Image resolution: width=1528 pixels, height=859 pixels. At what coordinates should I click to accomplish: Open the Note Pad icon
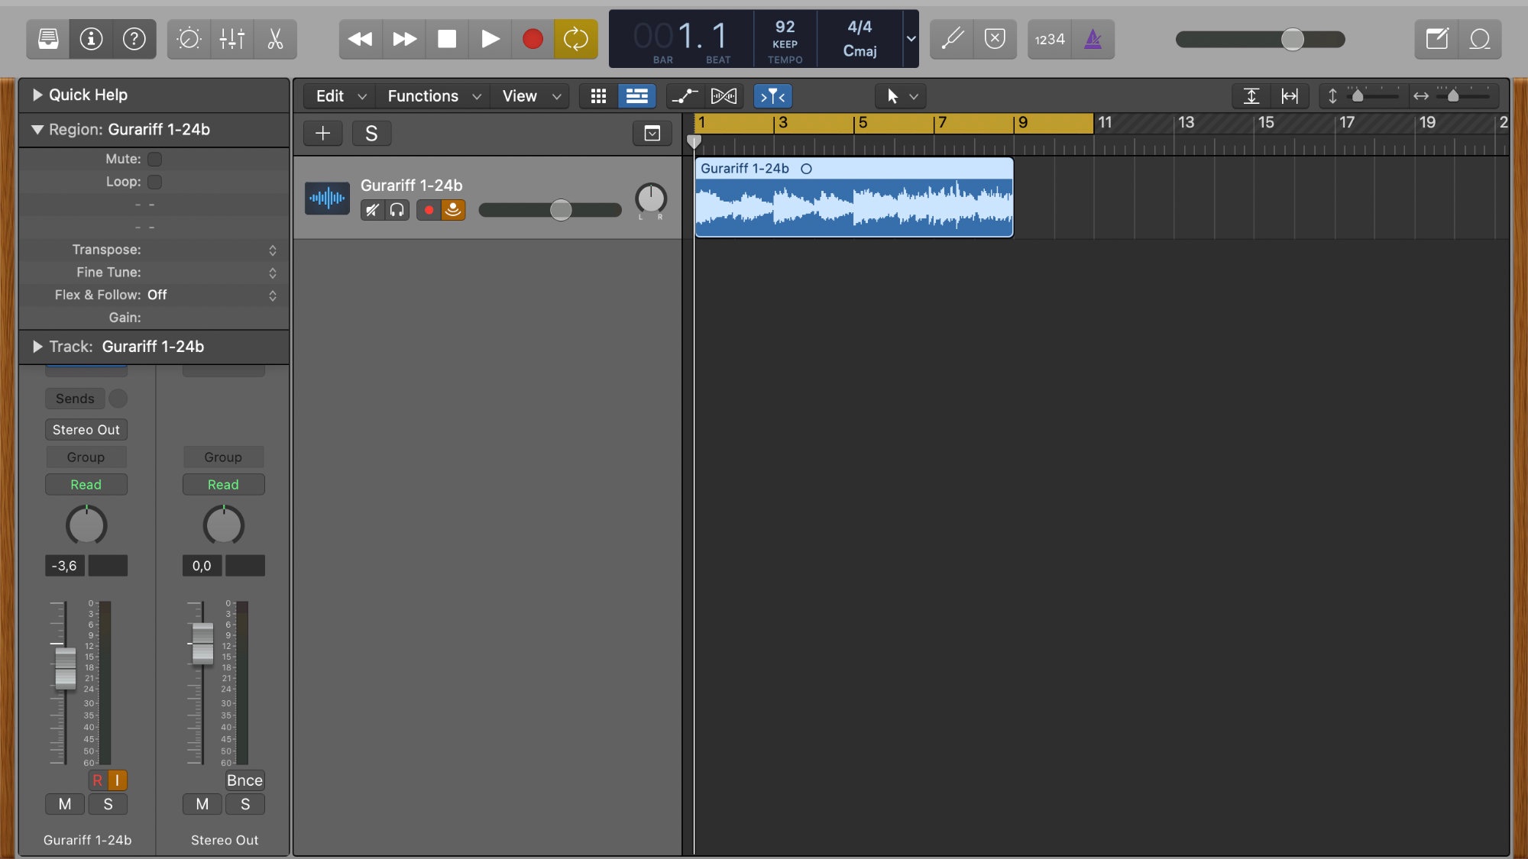coord(1436,39)
